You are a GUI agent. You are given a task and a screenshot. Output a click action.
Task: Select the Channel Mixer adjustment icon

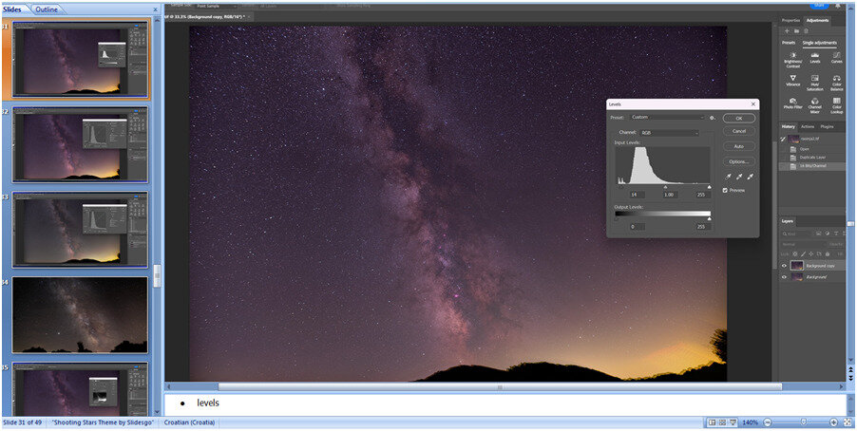tap(815, 101)
